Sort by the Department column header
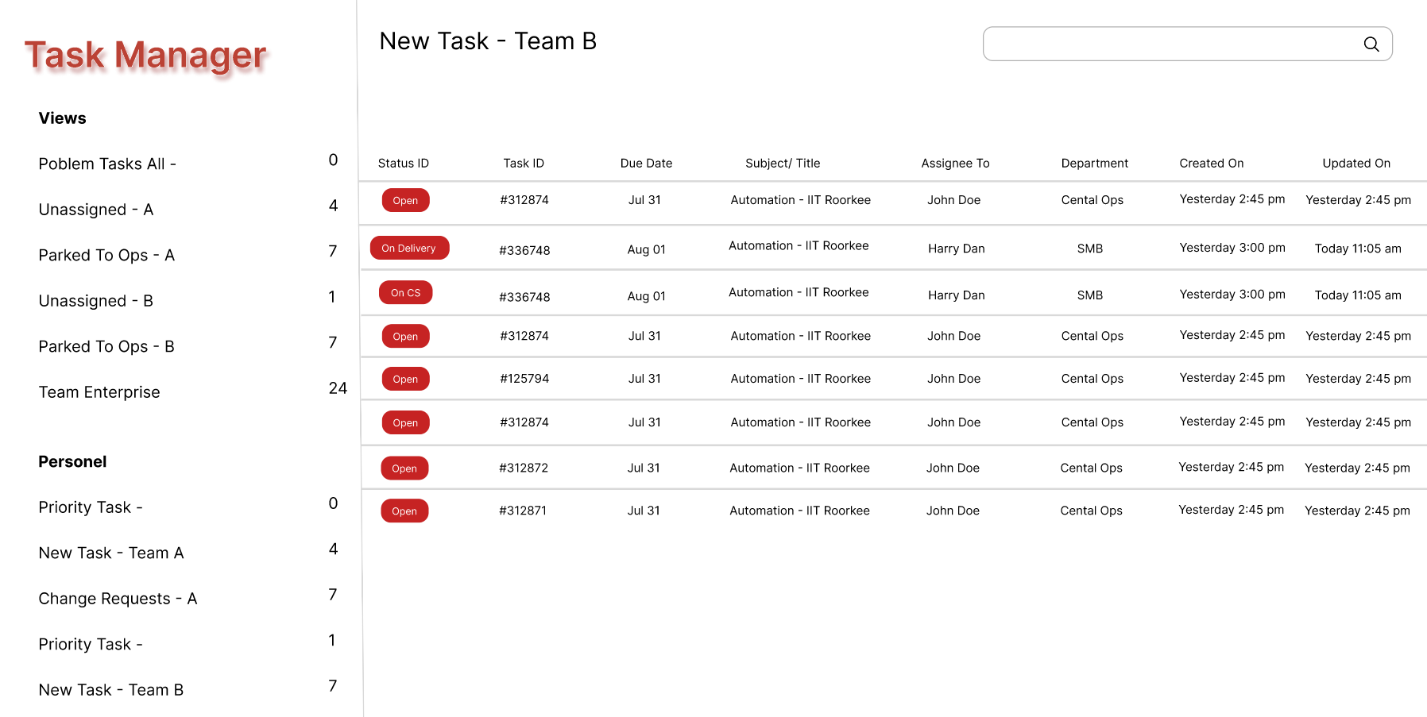1427x717 pixels. tap(1094, 163)
